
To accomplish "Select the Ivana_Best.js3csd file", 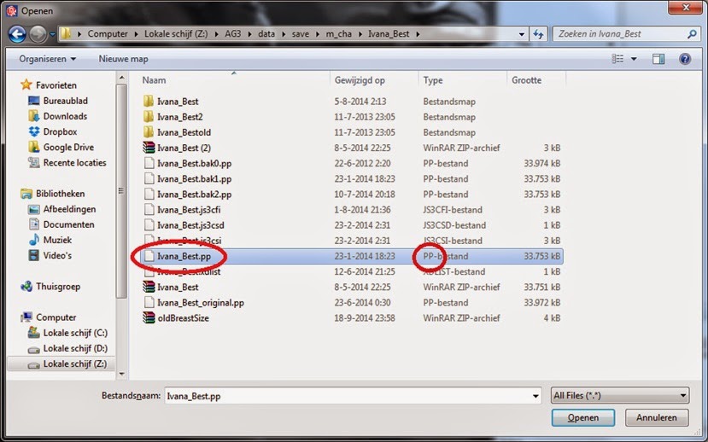I will pos(190,225).
